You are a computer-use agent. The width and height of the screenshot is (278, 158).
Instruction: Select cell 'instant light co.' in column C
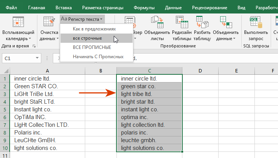point(149,109)
